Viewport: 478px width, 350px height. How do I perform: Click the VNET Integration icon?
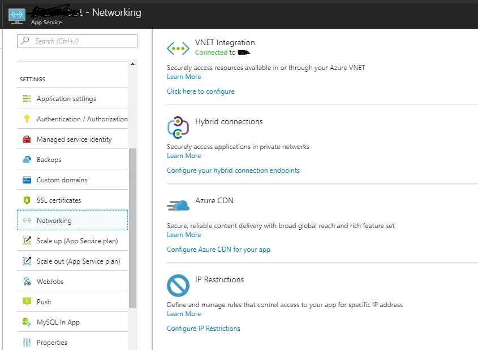pos(178,49)
